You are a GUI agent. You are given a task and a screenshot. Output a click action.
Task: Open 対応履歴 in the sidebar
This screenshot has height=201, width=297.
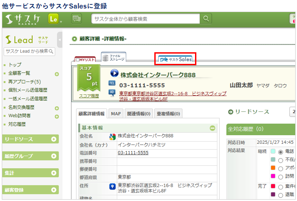tap(17, 124)
